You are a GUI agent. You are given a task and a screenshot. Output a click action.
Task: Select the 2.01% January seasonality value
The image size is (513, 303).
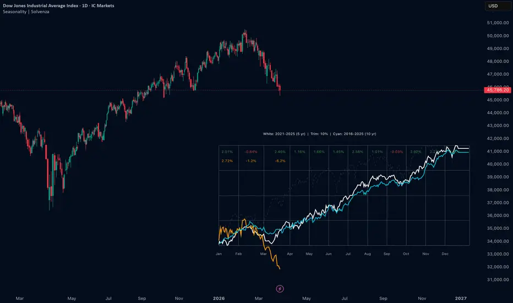(x=227, y=151)
